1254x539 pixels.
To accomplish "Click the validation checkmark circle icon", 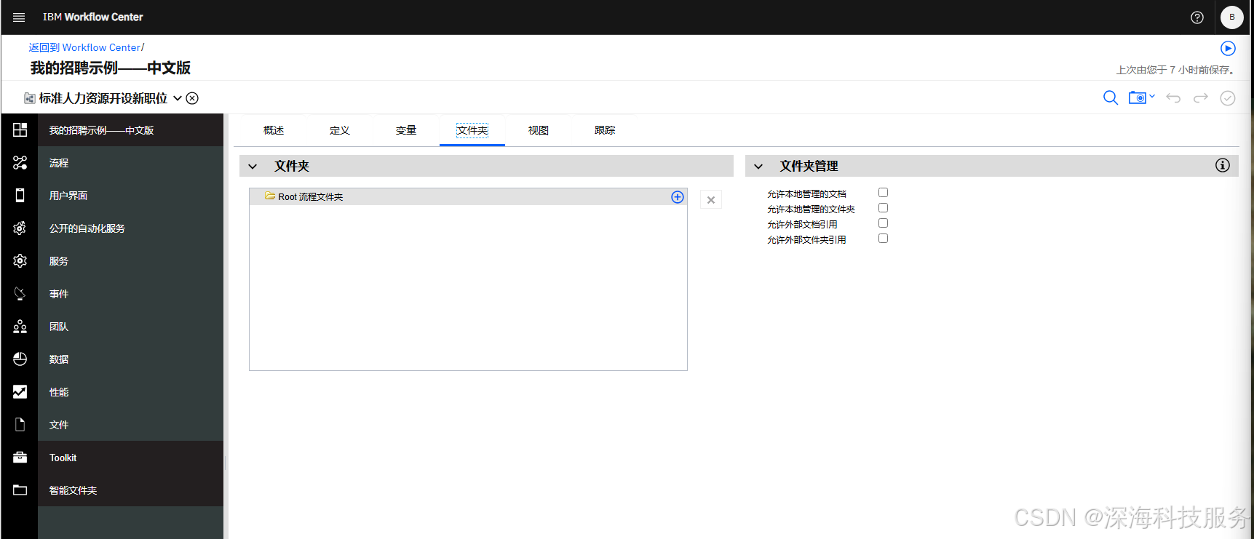I will pos(1228,98).
